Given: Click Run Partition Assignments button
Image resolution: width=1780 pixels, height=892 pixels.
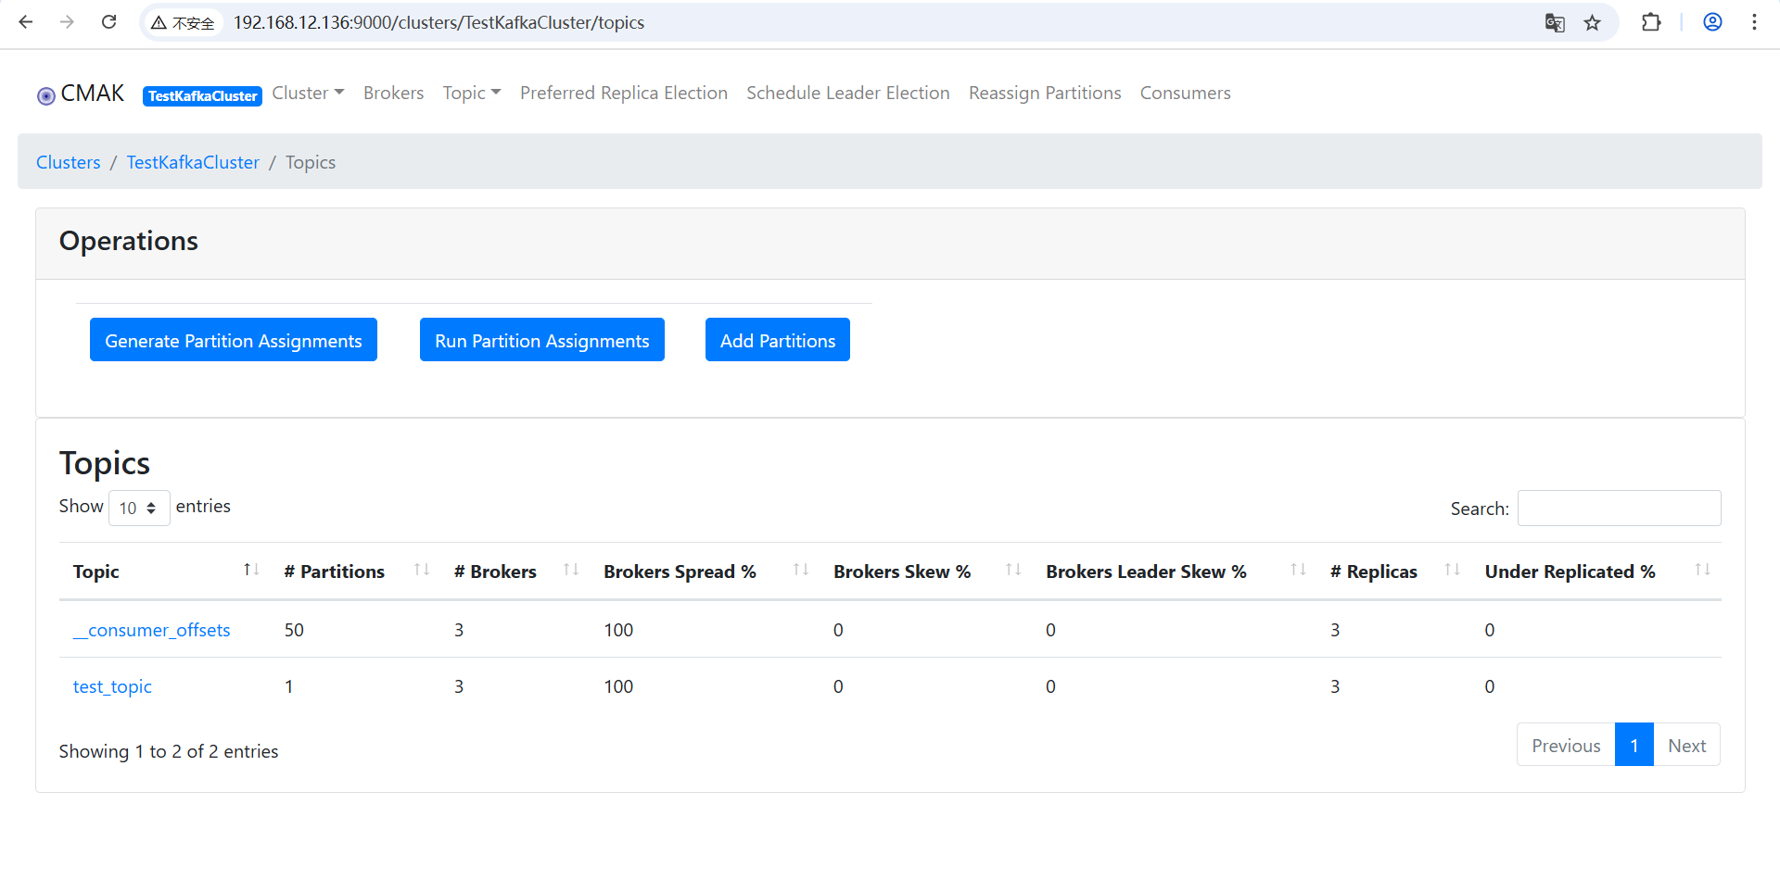Looking at the screenshot, I should 542,340.
